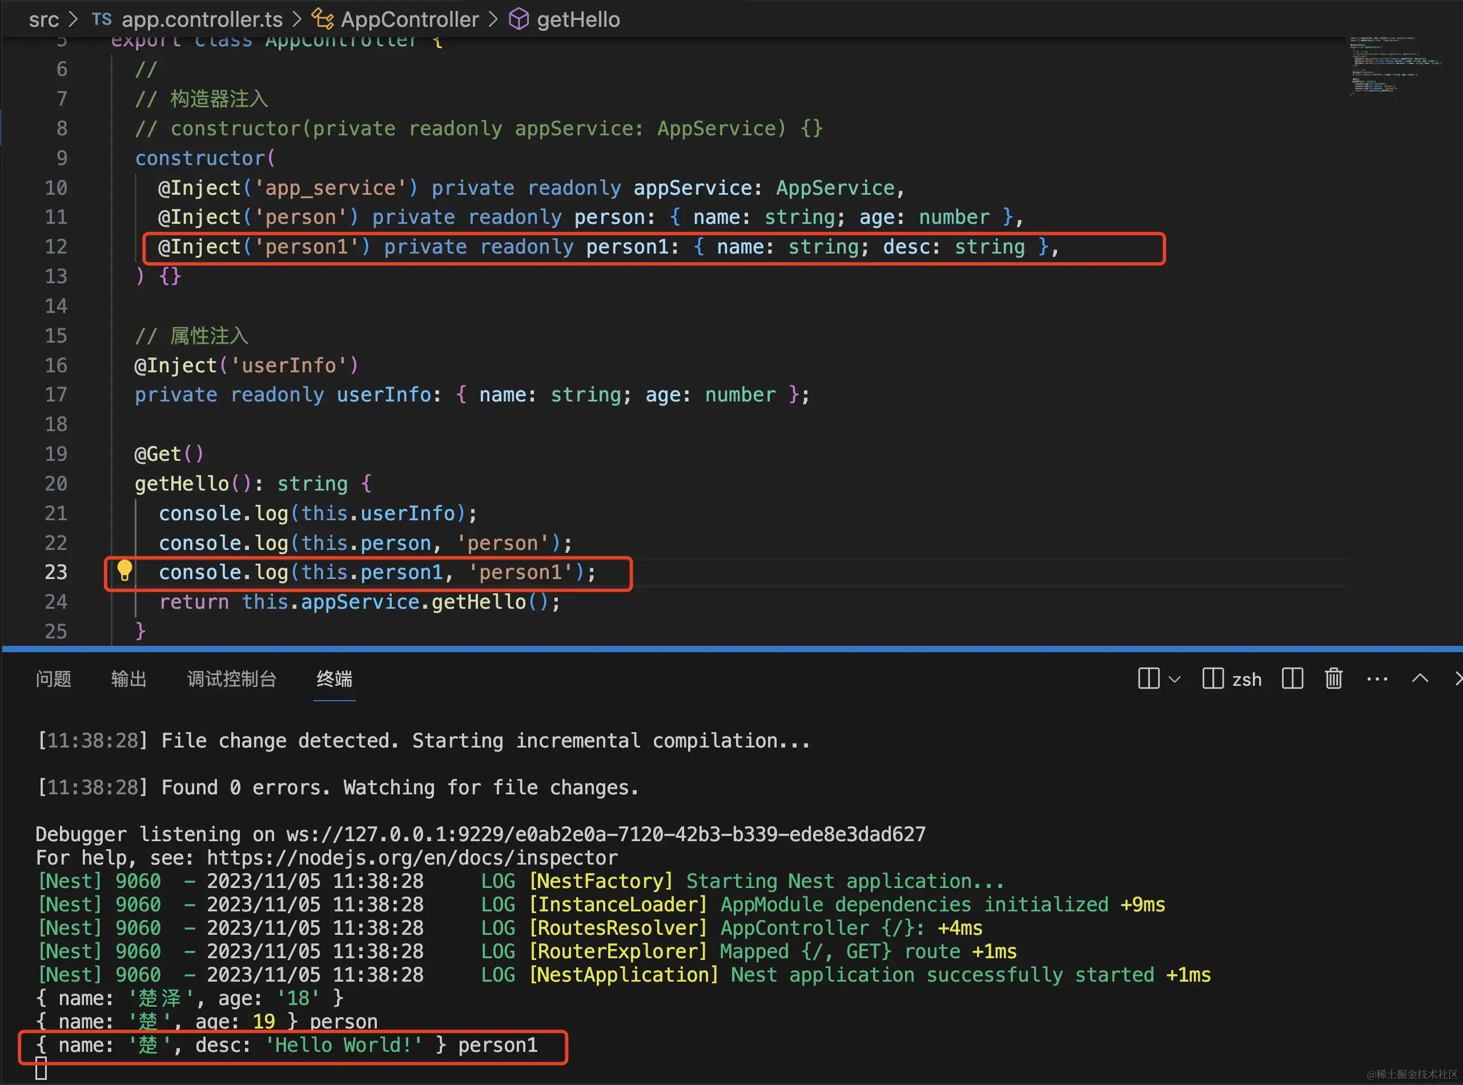Viewport: 1463px width, 1085px height.
Task: Click the code minimap preview
Action: pos(1396,66)
